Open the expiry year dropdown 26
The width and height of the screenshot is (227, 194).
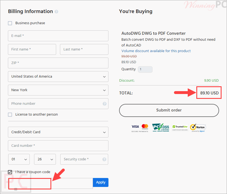45,159
